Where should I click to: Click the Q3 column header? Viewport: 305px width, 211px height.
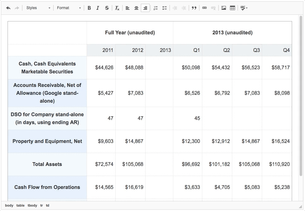pyautogui.click(x=247, y=50)
